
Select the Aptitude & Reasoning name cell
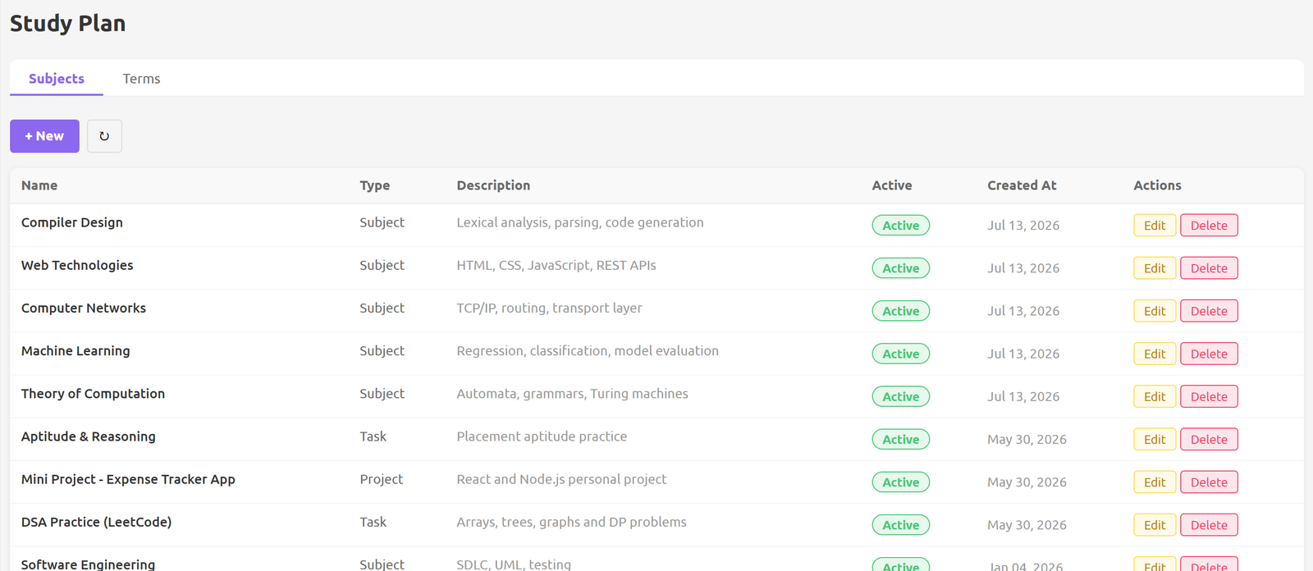coord(89,436)
